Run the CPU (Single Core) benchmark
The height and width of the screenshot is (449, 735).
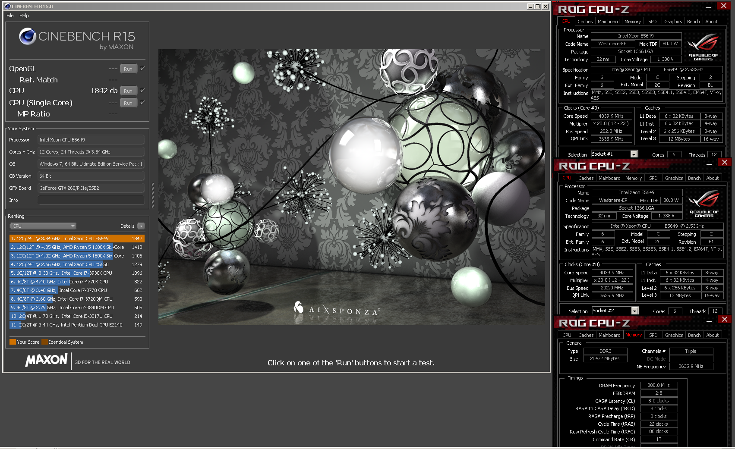tap(128, 103)
